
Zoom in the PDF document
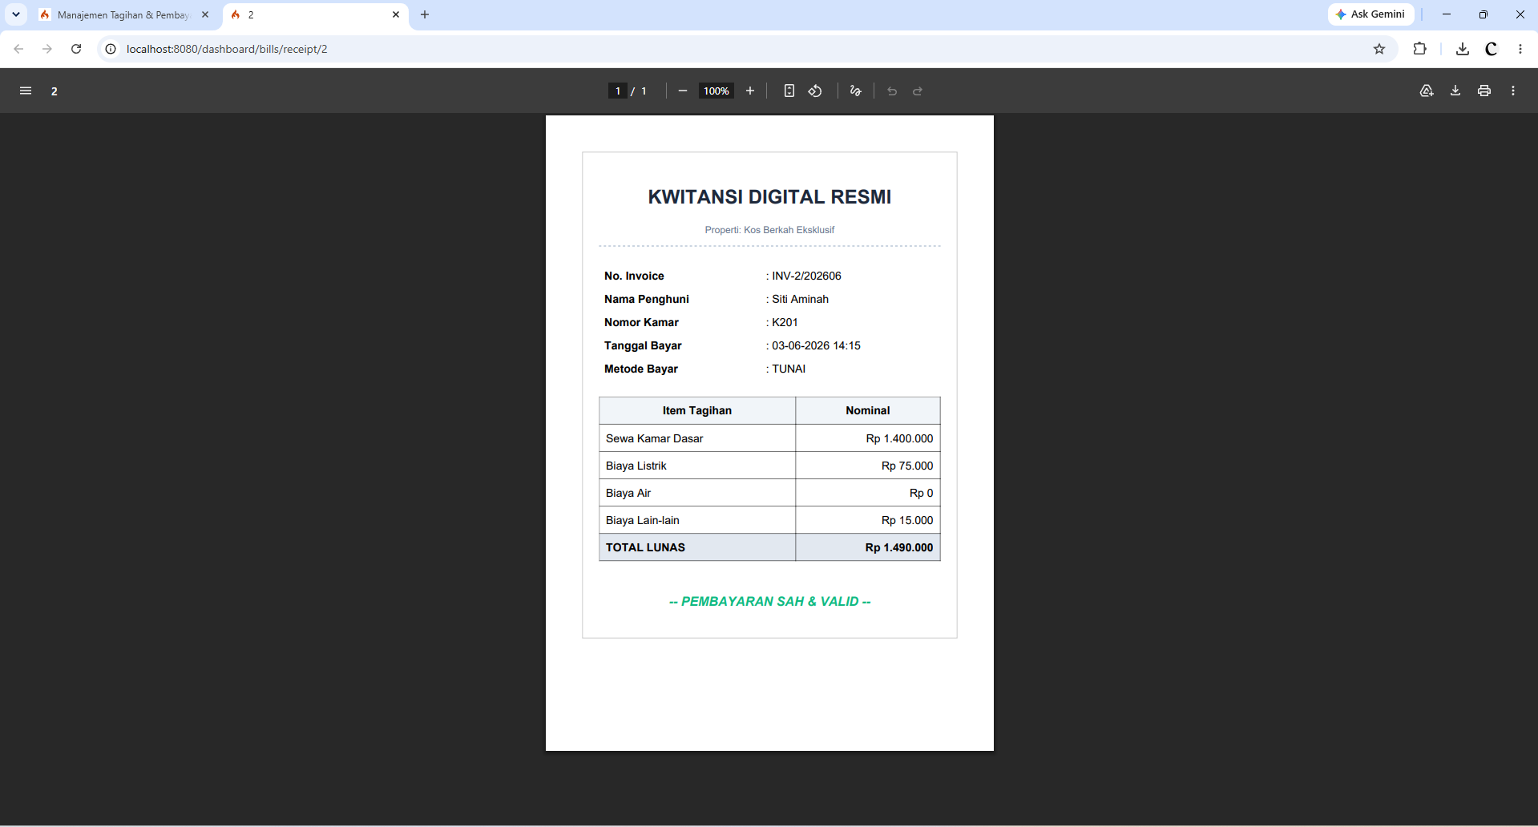tap(750, 91)
